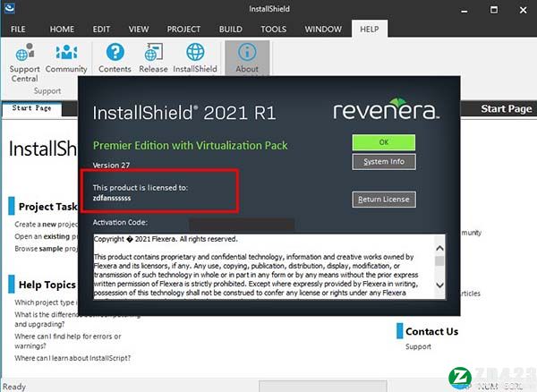
Task: Switch to the HOME ribbon tab
Action: coord(62,30)
